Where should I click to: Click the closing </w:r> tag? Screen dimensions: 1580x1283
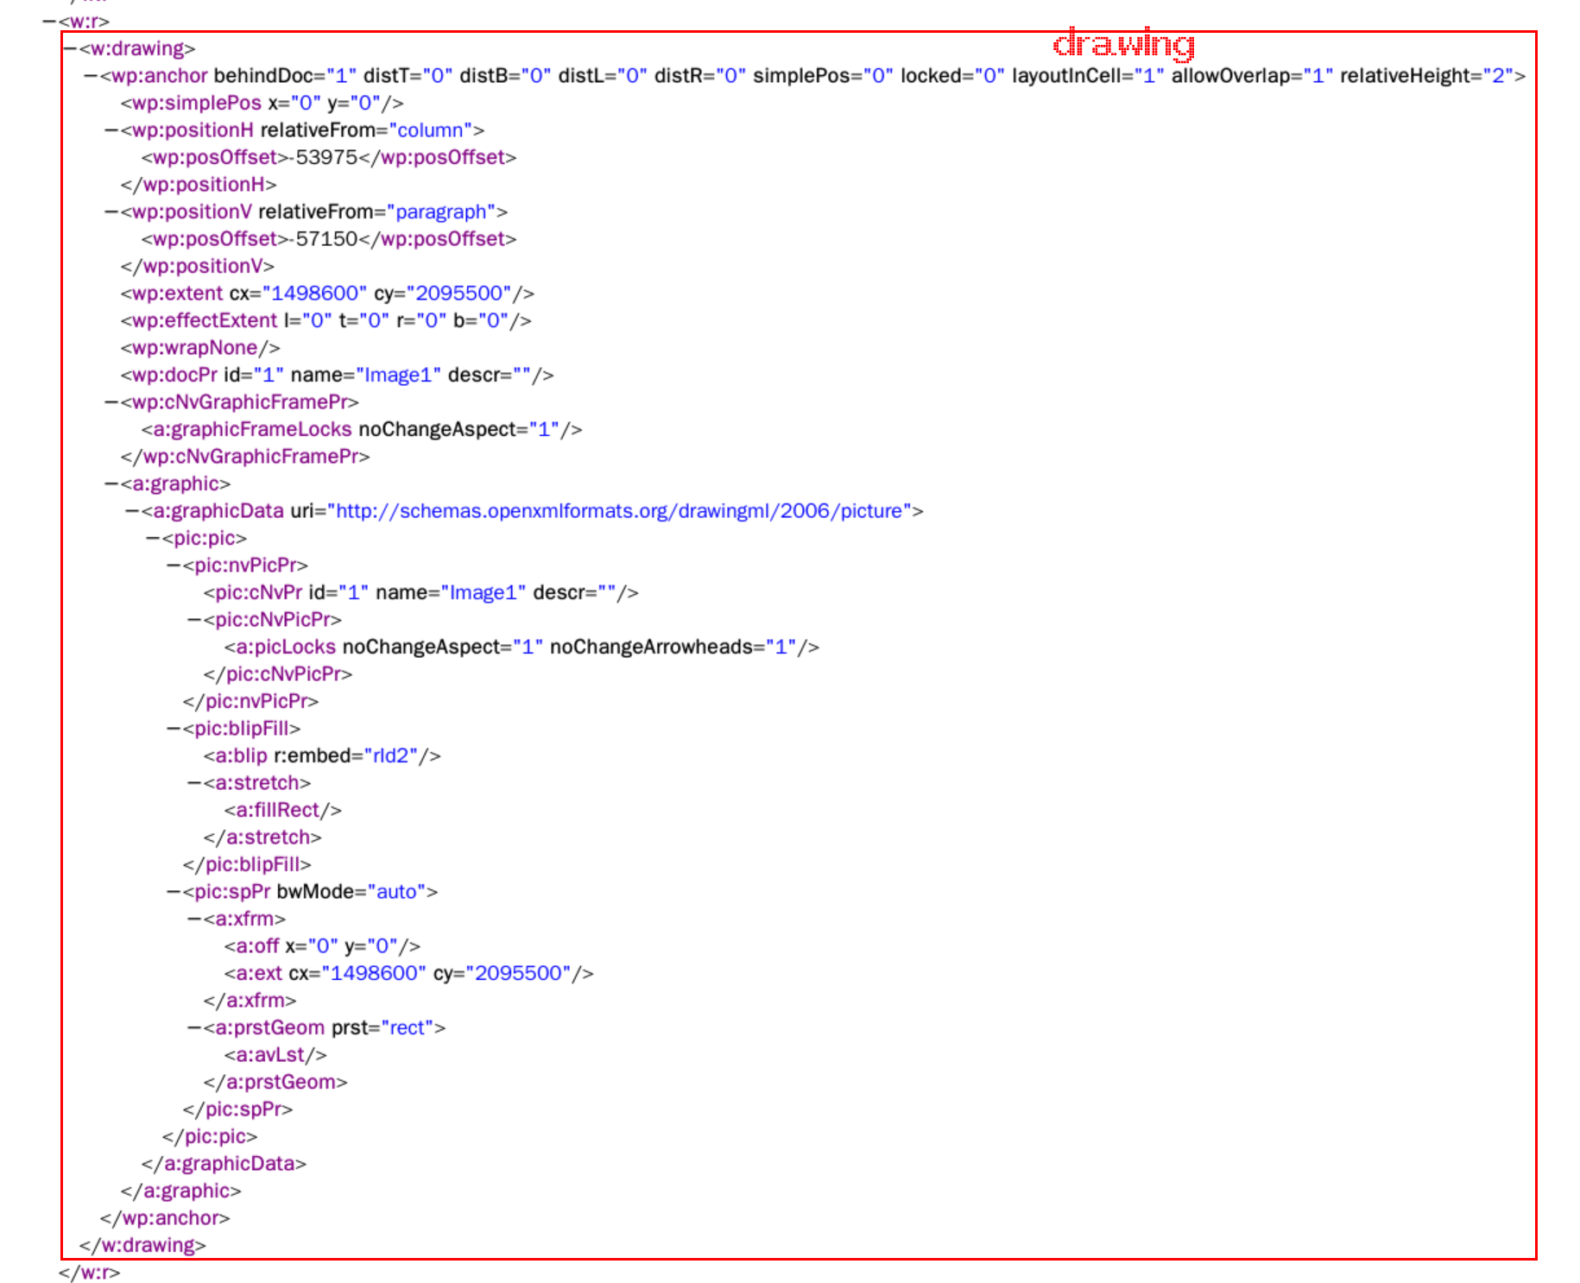click(90, 1273)
